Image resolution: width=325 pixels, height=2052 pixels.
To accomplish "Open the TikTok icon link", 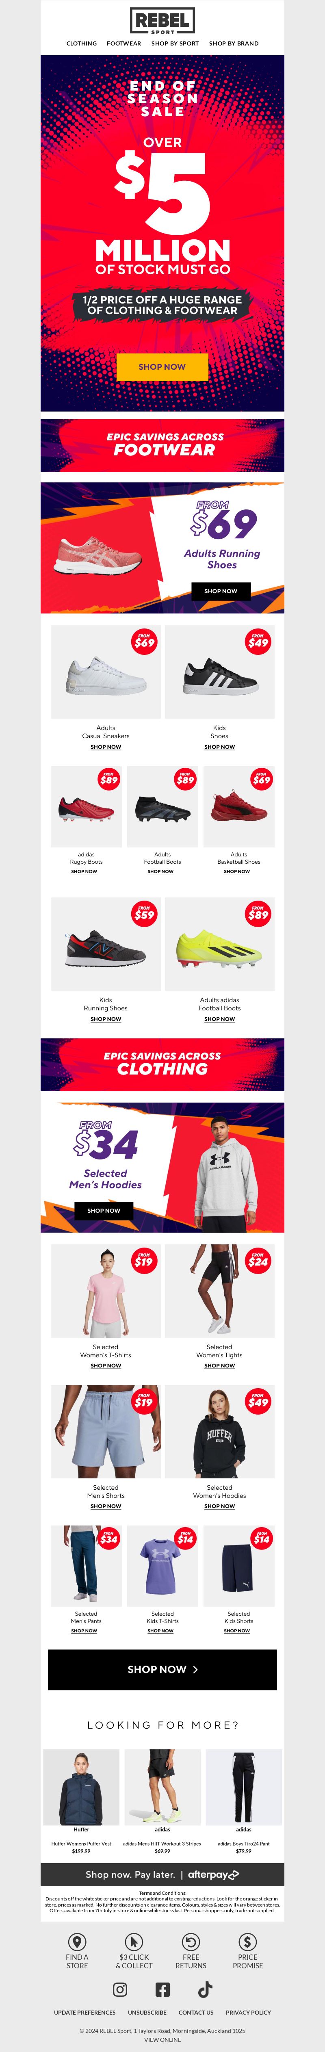I will pos(205,1989).
